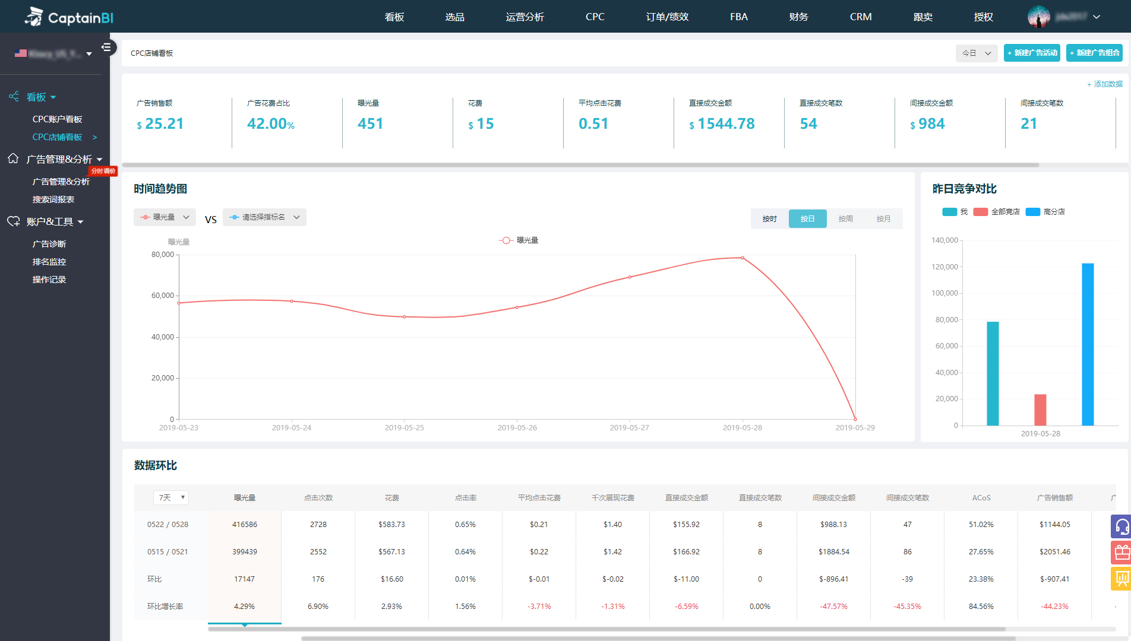Switch trend chart to 按周 view
1131x641 pixels.
click(845, 218)
